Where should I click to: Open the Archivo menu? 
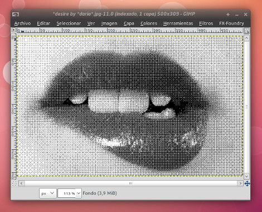[x=22, y=23]
